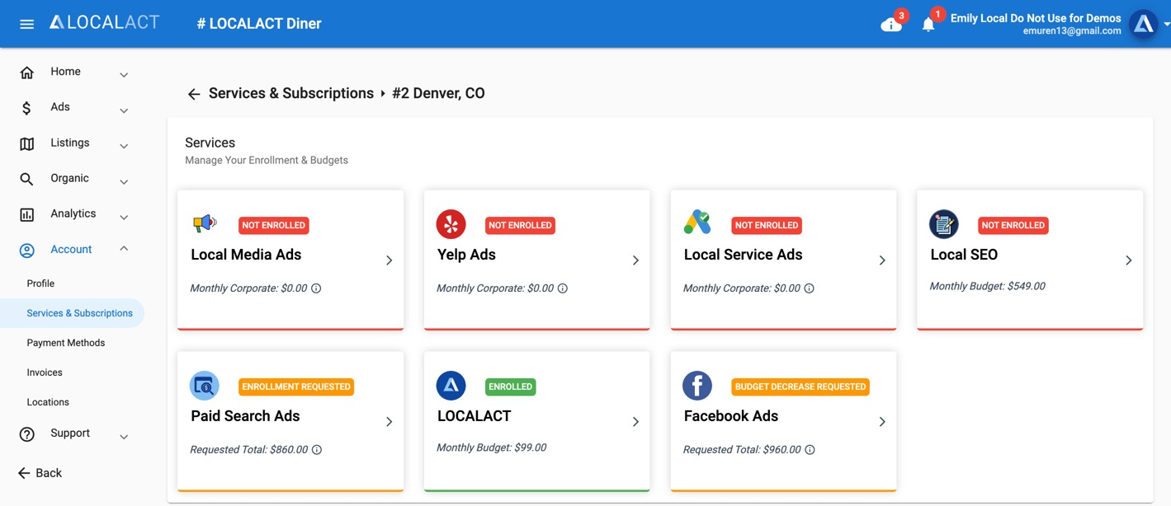Click 'Monthly Budget: $549.00' text
Viewport: 1171px width, 506px height.
click(x=988, y=286)
